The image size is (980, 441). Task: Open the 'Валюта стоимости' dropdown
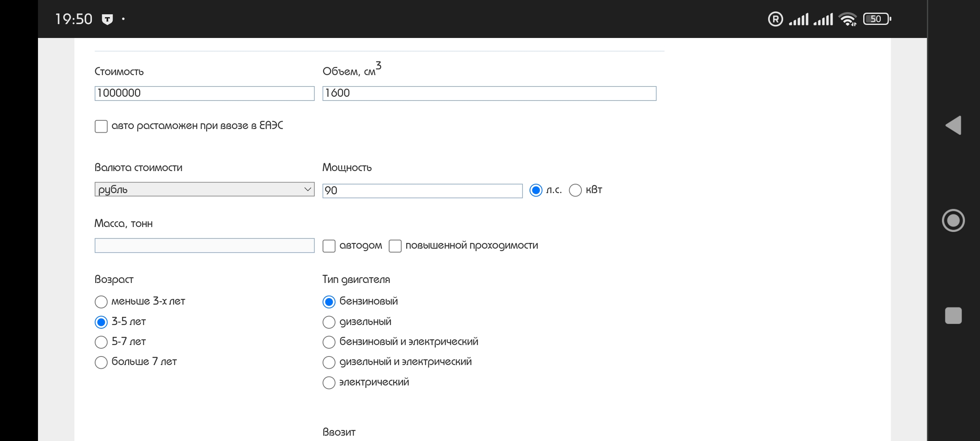(204, 189)
